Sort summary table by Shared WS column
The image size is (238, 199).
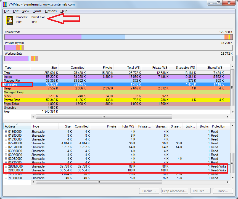pos(210,68)
